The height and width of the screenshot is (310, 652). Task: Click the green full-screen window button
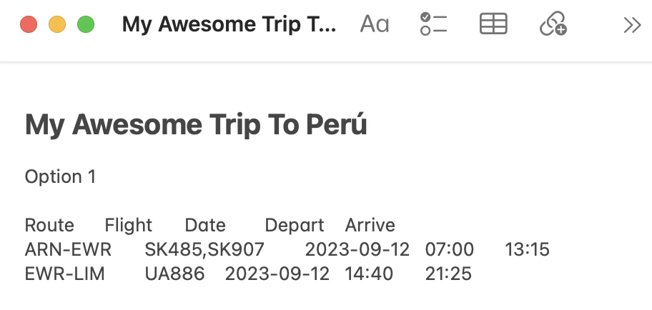86,24
